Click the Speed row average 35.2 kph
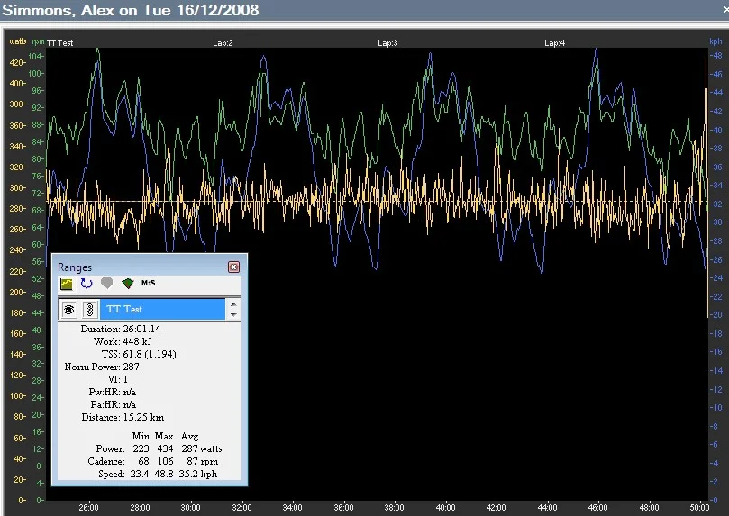 198,474
